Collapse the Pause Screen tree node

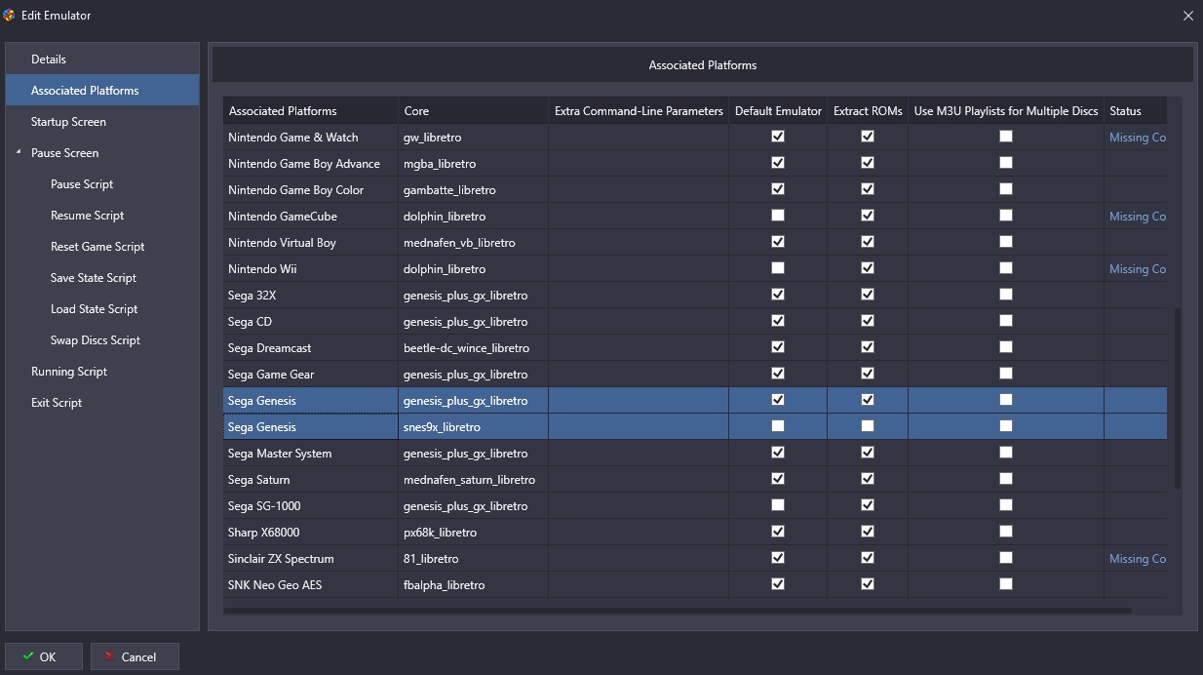19,153
